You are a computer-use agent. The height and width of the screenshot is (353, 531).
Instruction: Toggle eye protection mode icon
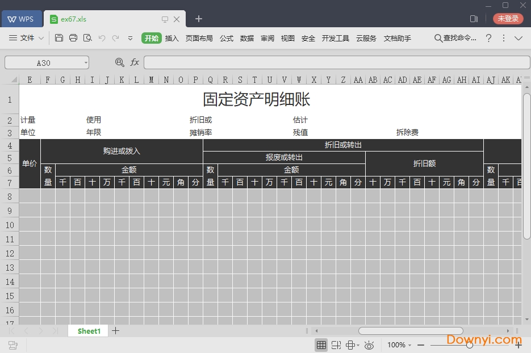pyautogui.click(x=369, y=345)
